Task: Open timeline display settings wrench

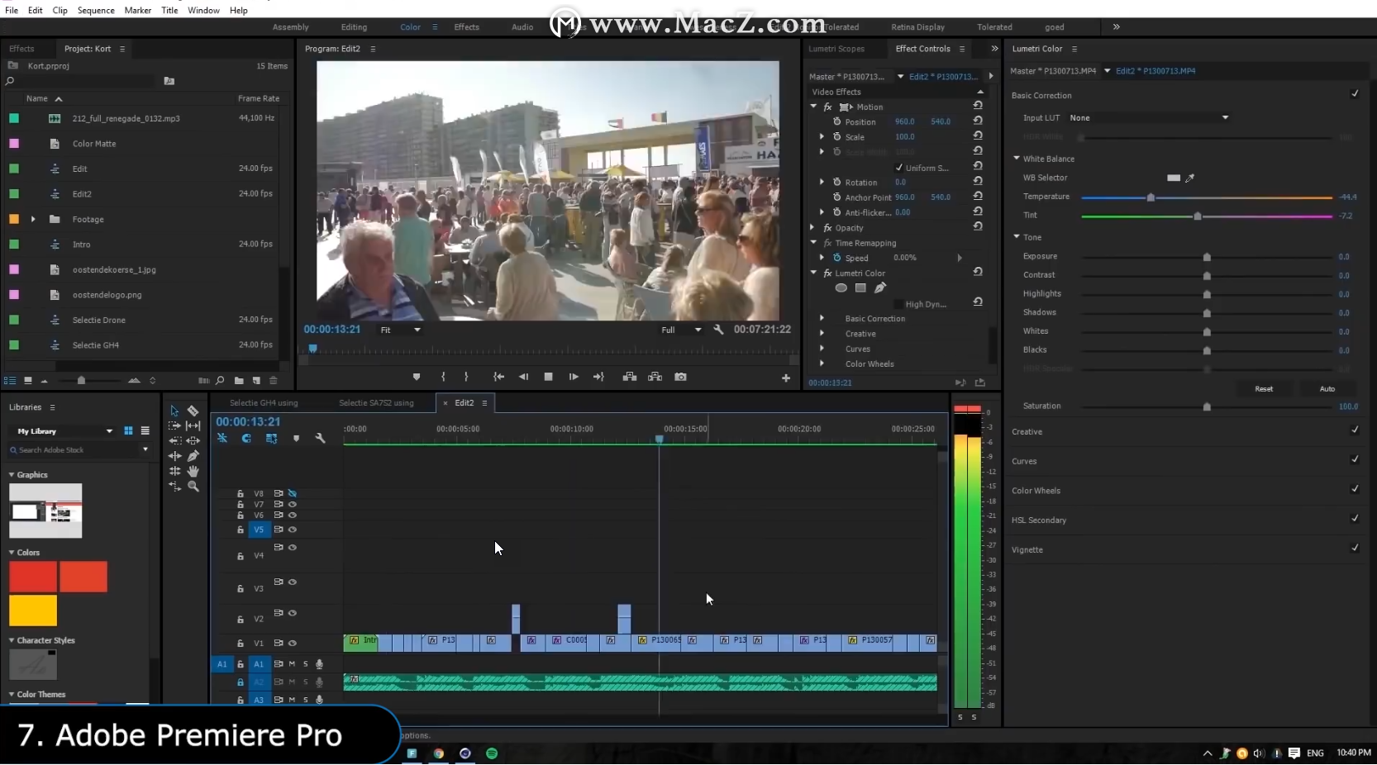Action: click(320, 439)
